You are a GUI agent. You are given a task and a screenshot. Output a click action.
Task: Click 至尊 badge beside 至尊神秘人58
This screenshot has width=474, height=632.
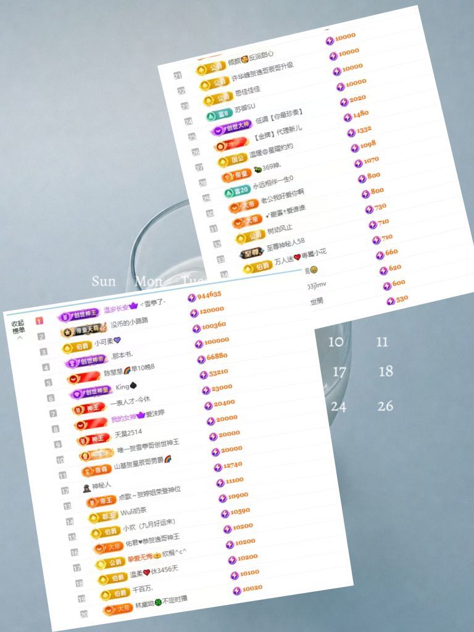[x=252, y=253]
